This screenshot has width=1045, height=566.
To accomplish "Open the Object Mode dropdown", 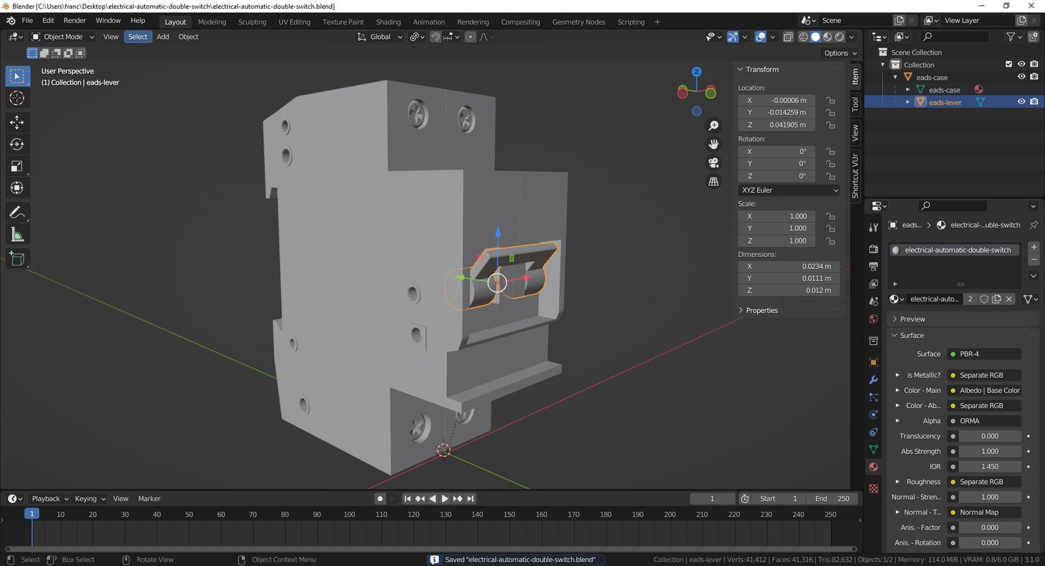I will point(63,37).
